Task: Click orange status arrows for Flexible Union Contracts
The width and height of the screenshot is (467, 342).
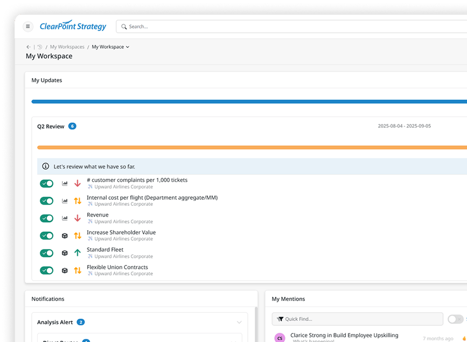Action: pos(78,270)
